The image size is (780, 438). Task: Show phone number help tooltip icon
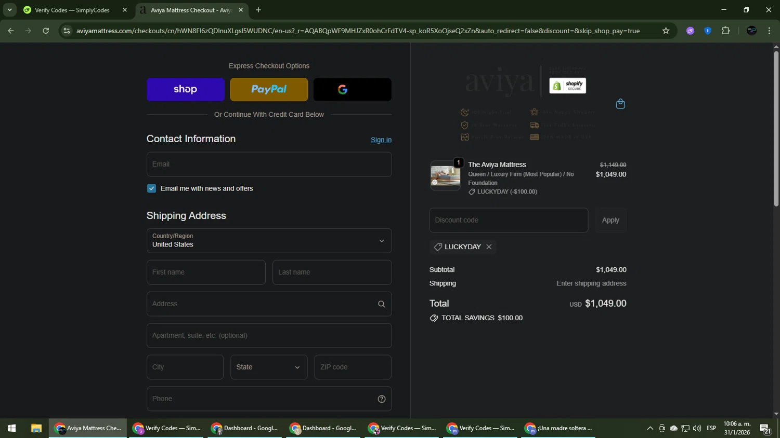pos(382,399)
